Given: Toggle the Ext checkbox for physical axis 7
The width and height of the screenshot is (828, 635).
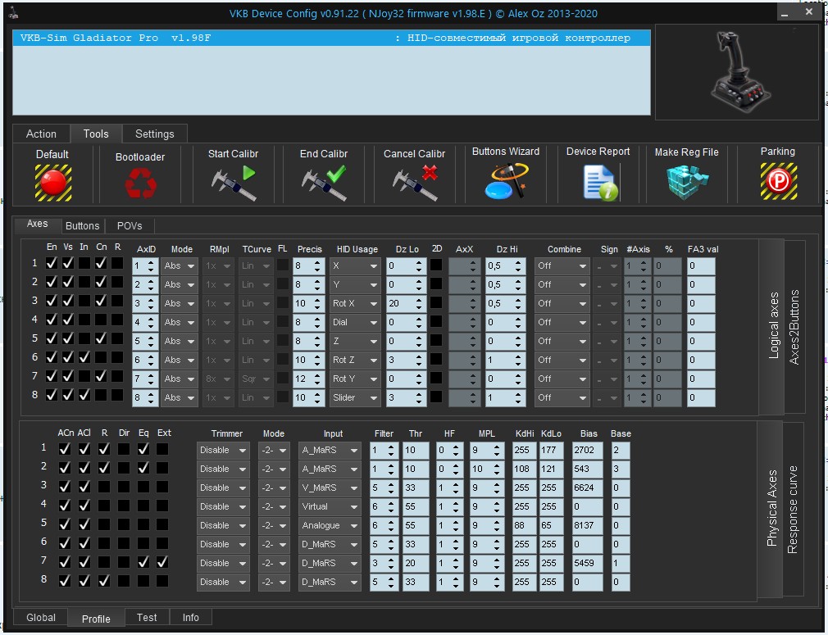Looking at the screenshot, I should coord(162,563).
